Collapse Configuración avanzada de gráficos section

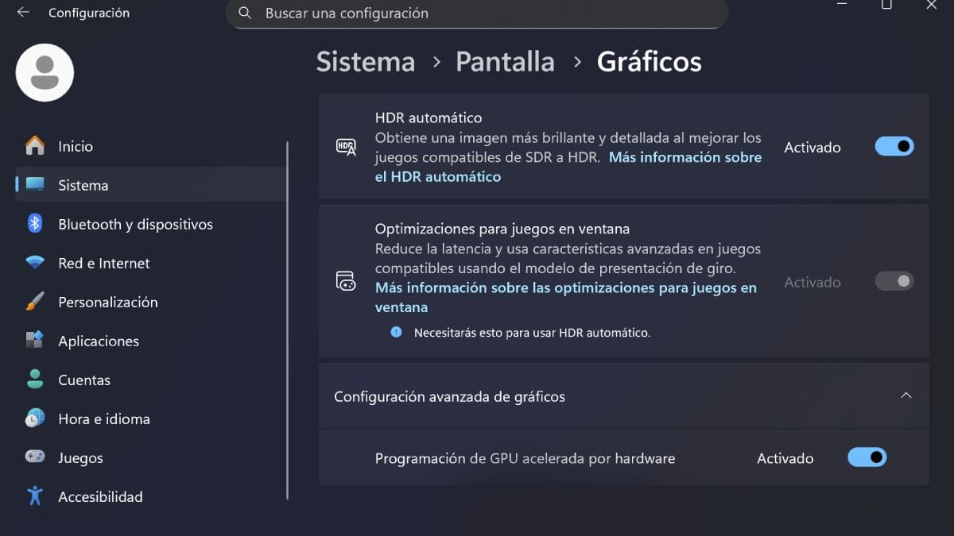click(x=906, y=395)
